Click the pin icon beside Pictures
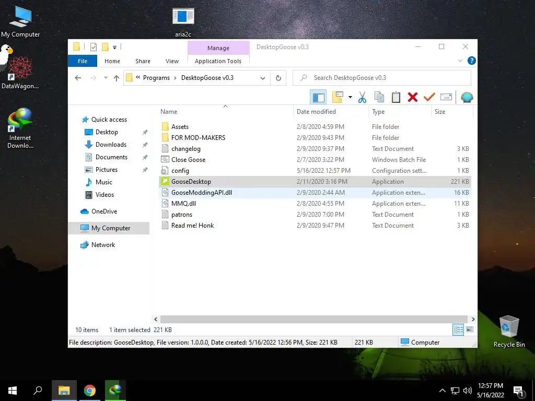 145,170
